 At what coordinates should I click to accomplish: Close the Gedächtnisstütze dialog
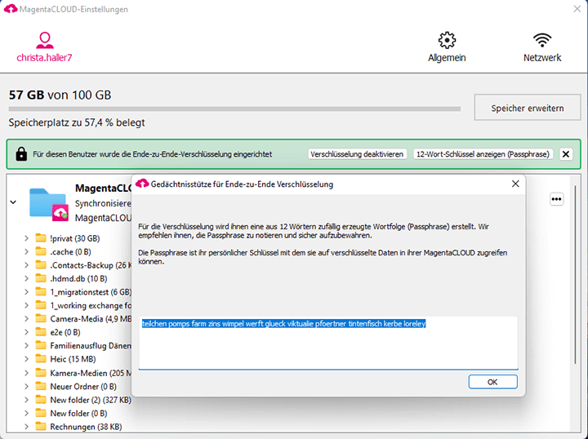point(515,184)
